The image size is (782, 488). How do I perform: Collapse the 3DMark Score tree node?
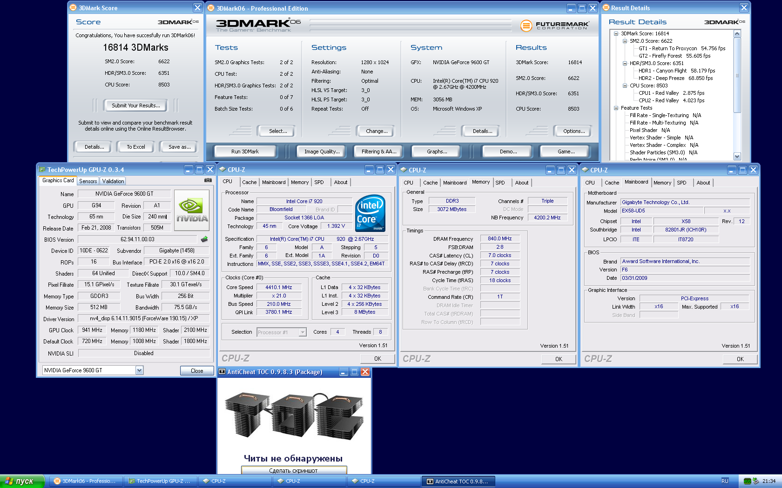(616, 33)
